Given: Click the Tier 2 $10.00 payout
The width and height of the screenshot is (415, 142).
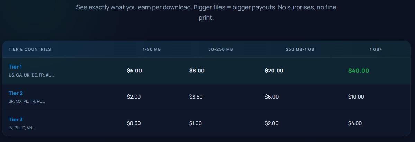Looking at the screenshot, I should pos(356,97).
